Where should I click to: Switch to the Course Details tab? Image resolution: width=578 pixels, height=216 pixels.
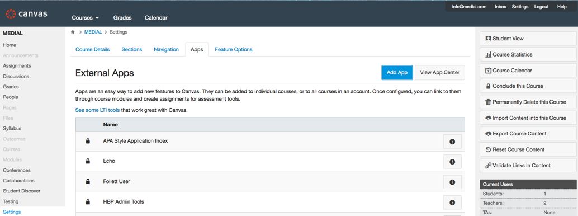(93, 49)
